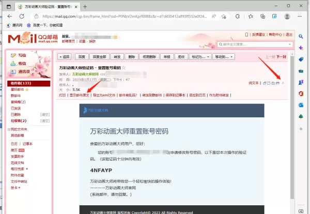Viewport: 310px width, 214px height.
Task: Add a sidebar app with the plus icon
Action: tap(301, 129)
